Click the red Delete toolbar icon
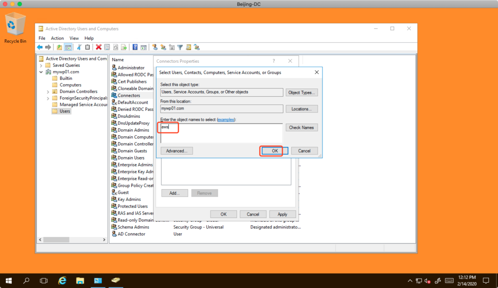This screenshot has height=288, width=498. [99, 47]
